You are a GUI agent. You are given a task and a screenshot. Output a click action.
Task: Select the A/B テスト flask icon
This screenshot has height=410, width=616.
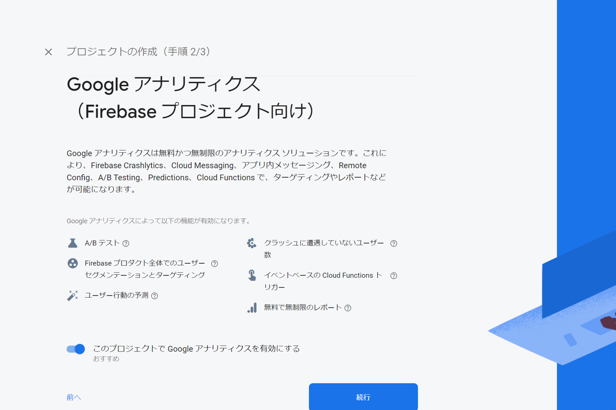tap(72, 243)
